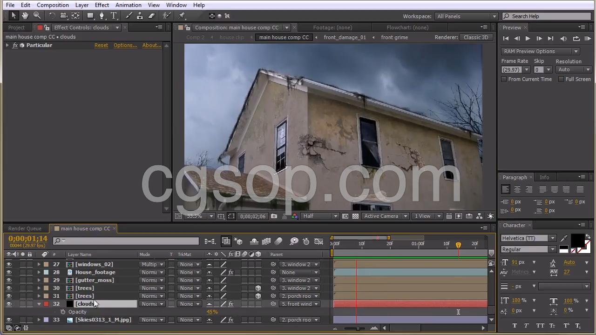Hide the gutter_moss layer
Viewport: 596px width, 335px height.
(x=9, y=280)
